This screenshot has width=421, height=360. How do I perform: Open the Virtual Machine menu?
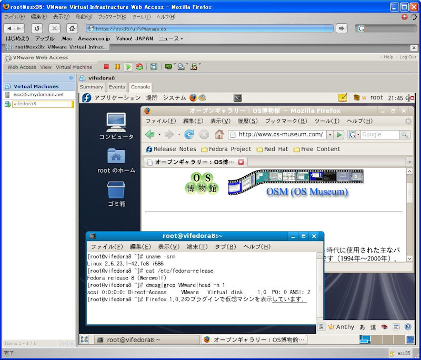point(74,67)
